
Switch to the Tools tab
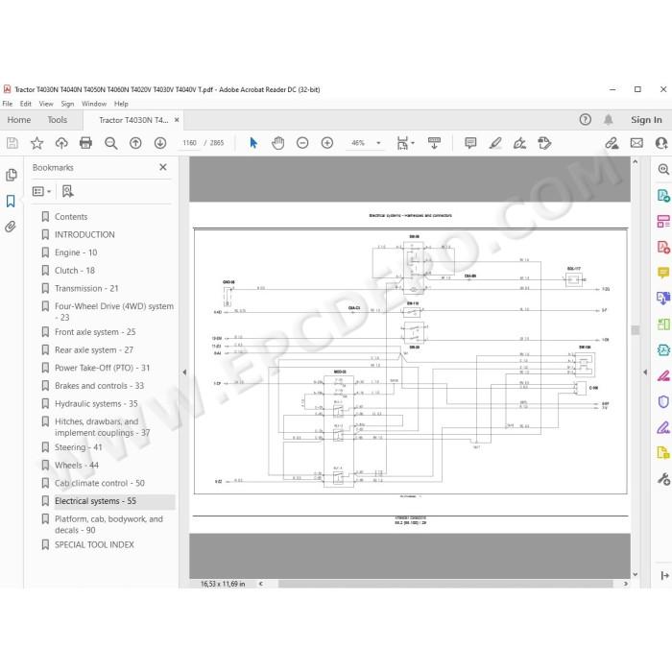(58, 120)
